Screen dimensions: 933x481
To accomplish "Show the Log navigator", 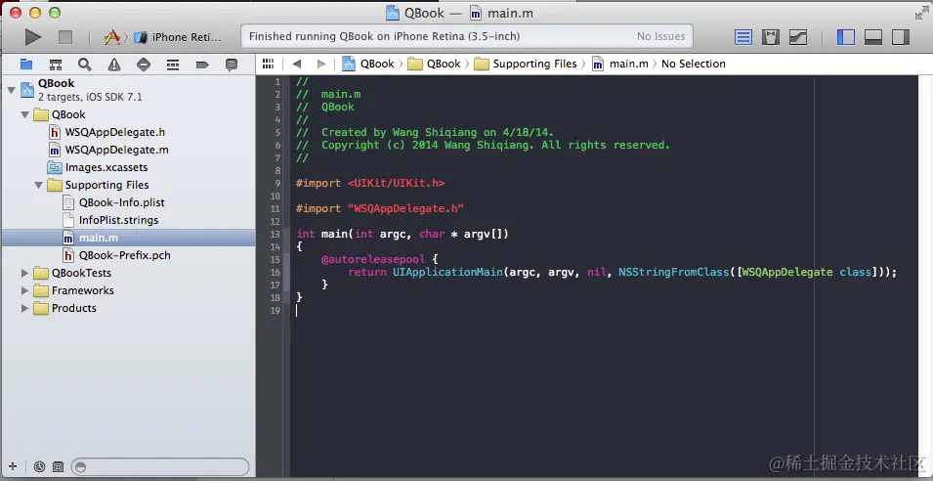I will click(232, 65).
